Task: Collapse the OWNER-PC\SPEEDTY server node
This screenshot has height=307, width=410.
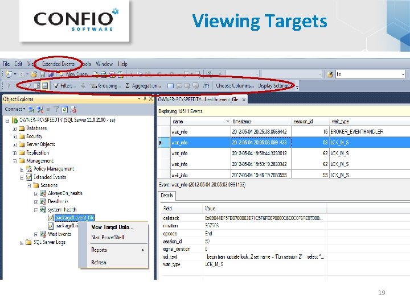Action: tap(7, 121)
